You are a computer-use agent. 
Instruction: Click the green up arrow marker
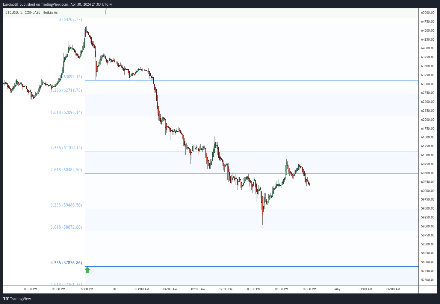point(87,270)
